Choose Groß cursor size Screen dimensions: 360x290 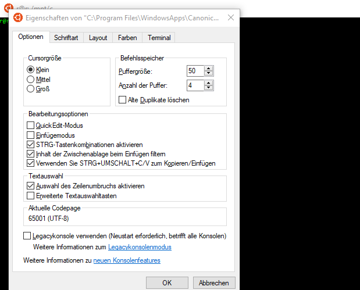click(30, 89)
